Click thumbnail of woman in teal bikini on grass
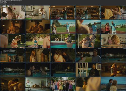Viewport: 126px width, 91px height. [38, 41]
